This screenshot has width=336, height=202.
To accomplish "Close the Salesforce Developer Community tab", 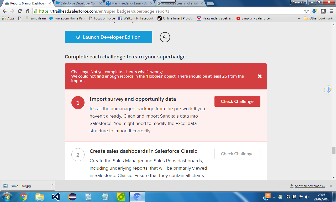I will pos(101,3).
